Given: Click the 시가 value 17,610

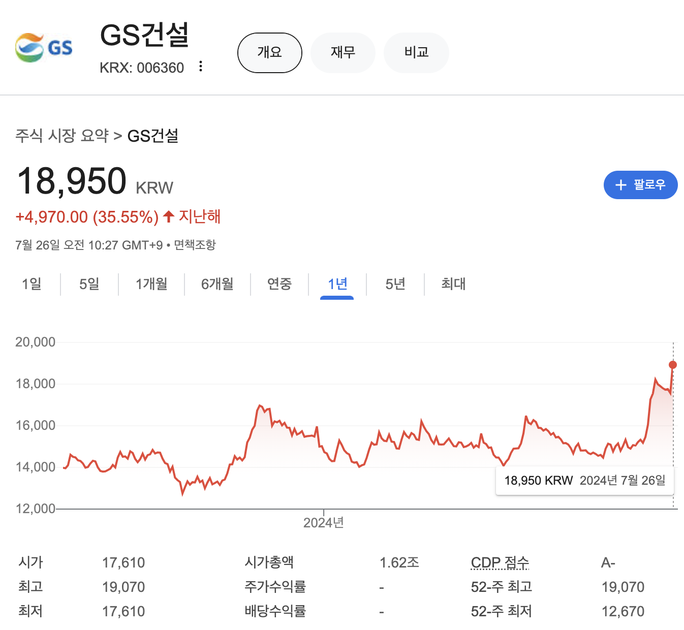Looking at the screenshot, I should pos(123,562).
